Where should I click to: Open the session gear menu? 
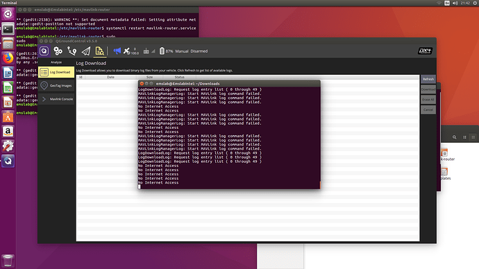coord(476,3)
